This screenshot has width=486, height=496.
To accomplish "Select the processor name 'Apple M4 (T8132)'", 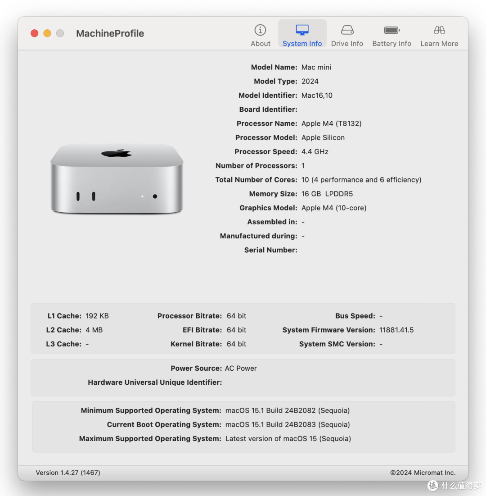I will pyautogui.click(x=332, y=123).
